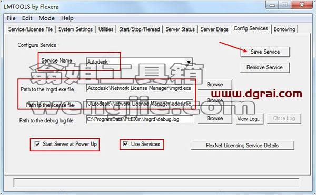The width and height of the screenshot is (316, 195).
Task: Open the Edit menu
Action: coord(27,18)
